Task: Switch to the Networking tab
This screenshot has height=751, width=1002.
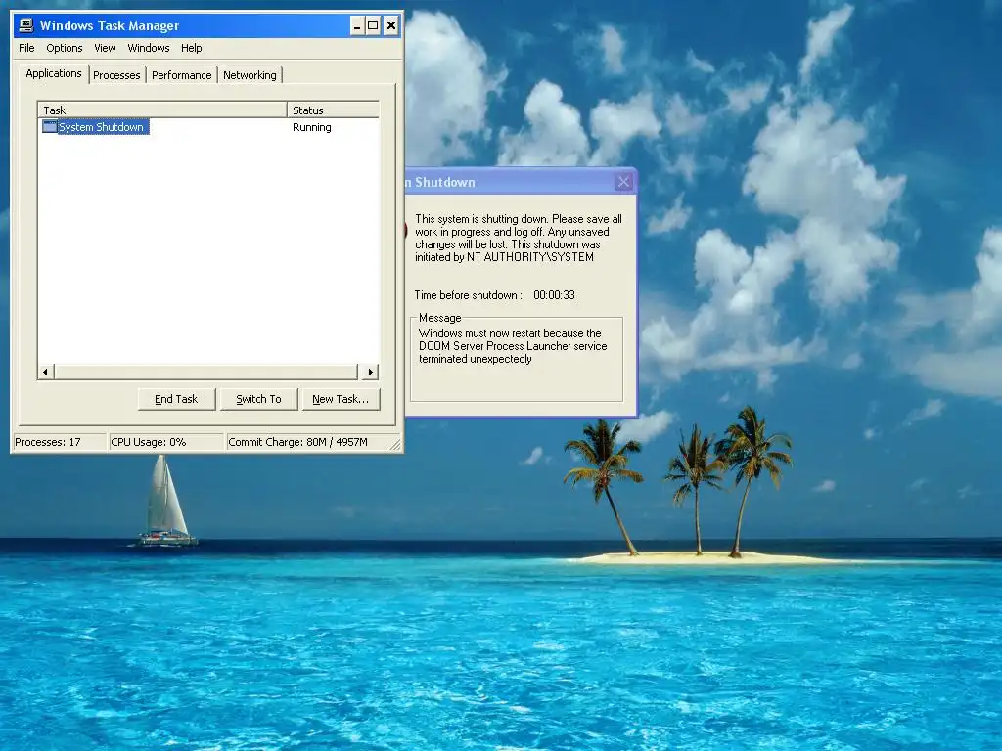Action: (x=250, y=75)
